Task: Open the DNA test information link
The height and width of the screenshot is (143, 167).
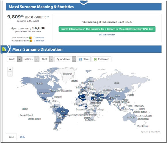Action: (x=107, y=35)
